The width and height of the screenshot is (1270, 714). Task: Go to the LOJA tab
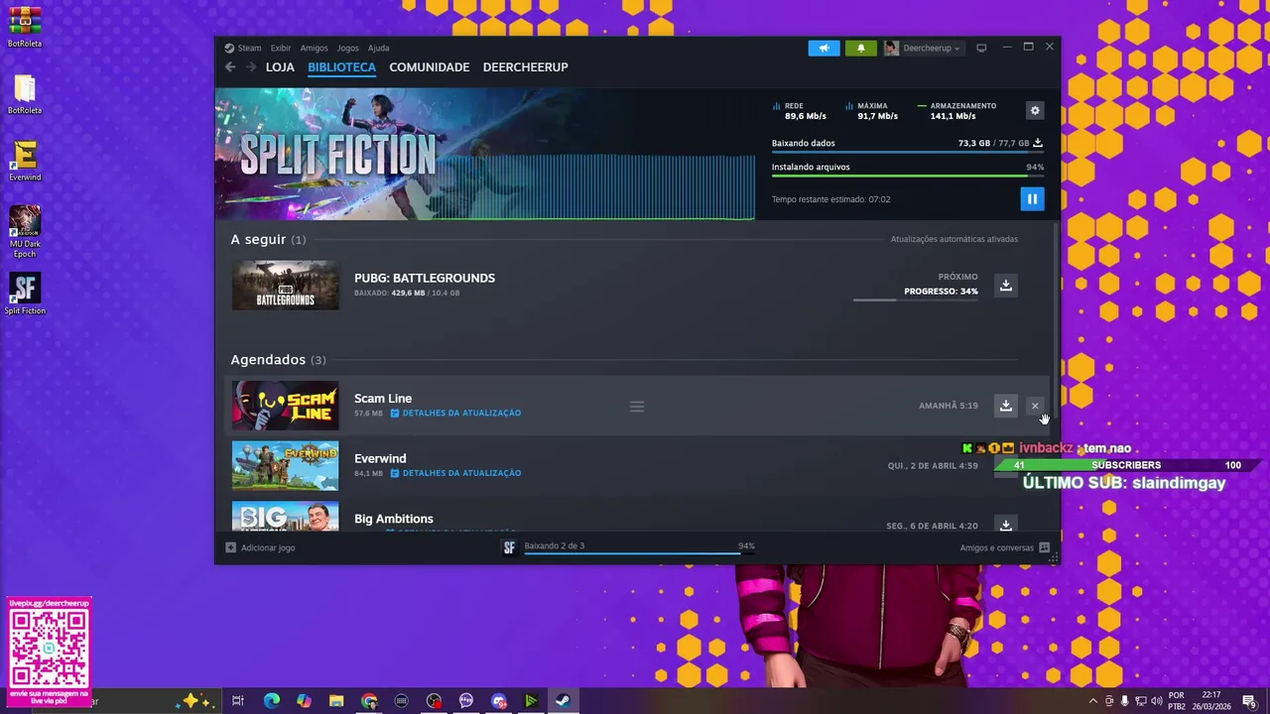280,67
